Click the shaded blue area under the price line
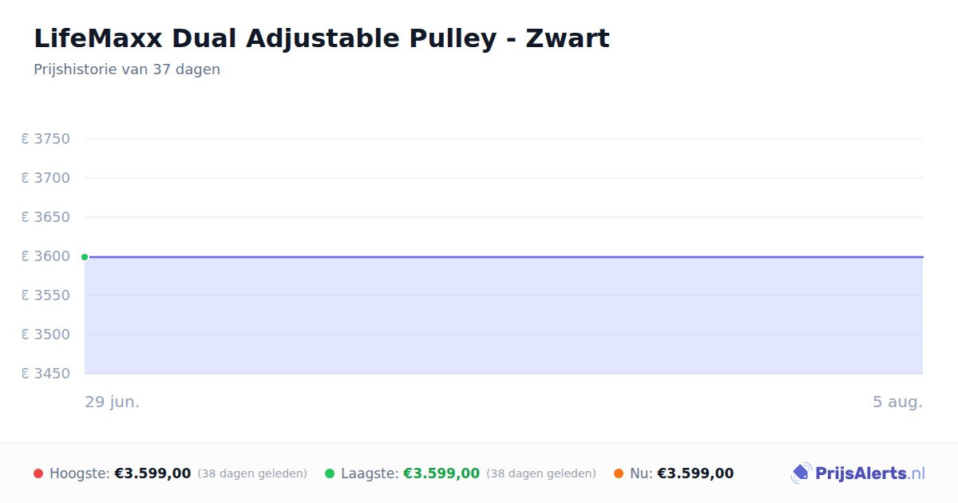 pos(504,315)
